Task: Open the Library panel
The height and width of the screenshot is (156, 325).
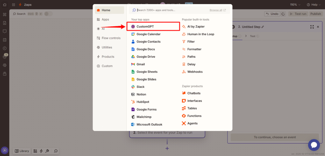Action: point(22,151)
